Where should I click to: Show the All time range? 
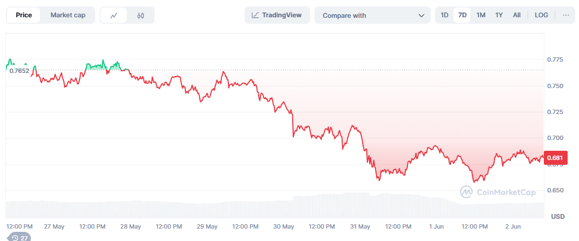517,15
